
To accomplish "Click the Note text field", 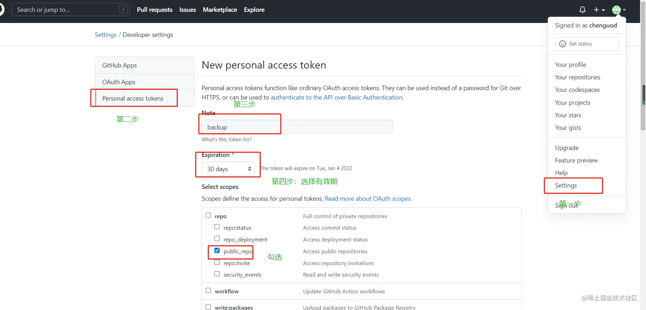I will 297,127.
